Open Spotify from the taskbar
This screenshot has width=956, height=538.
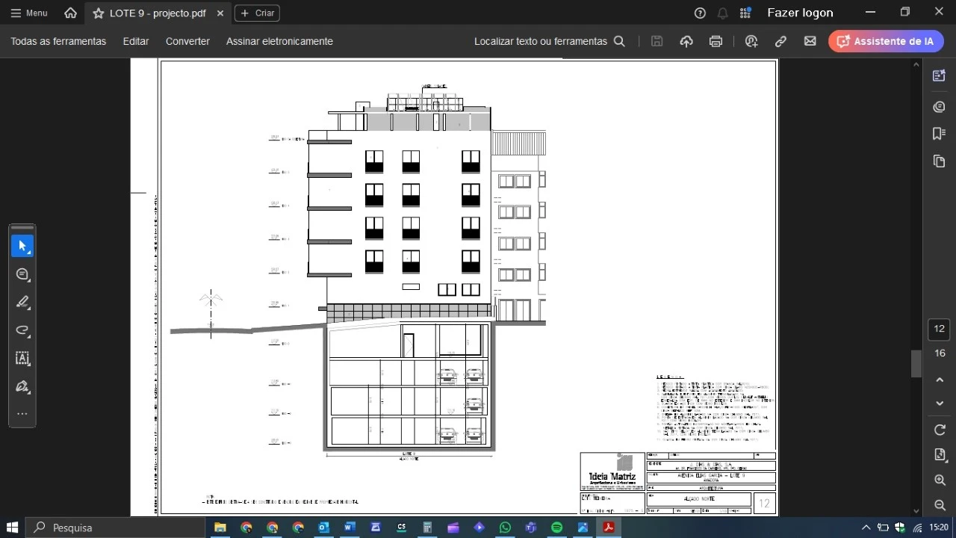(x=556, y=528)
